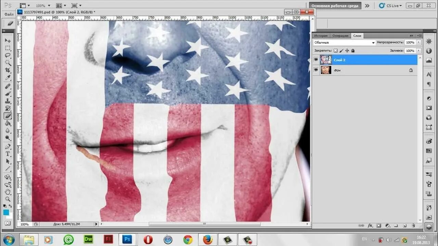438x246 pixels.
Task: Select the Clone Stamp tool
Action: click(8, 101)
